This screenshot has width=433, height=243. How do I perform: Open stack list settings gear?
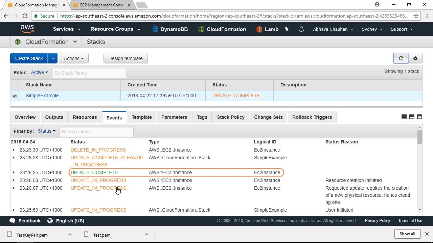415,58
